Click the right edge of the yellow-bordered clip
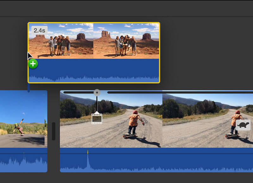The width and height of the screenshot is (253, 183). (159, 52)
